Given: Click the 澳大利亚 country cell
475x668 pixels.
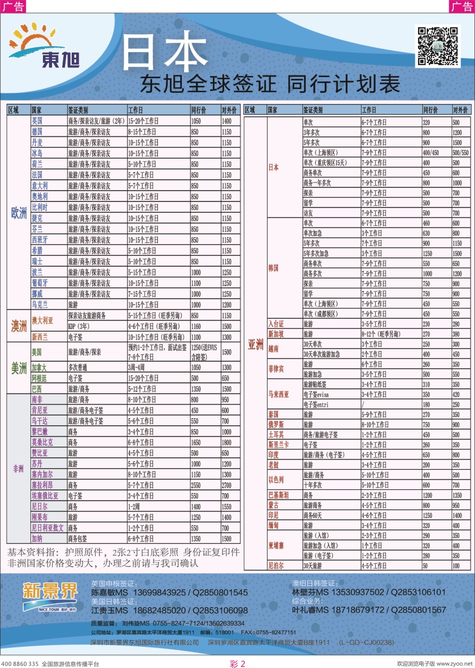Looking at the screenshot, I should (x=48, y=320).
